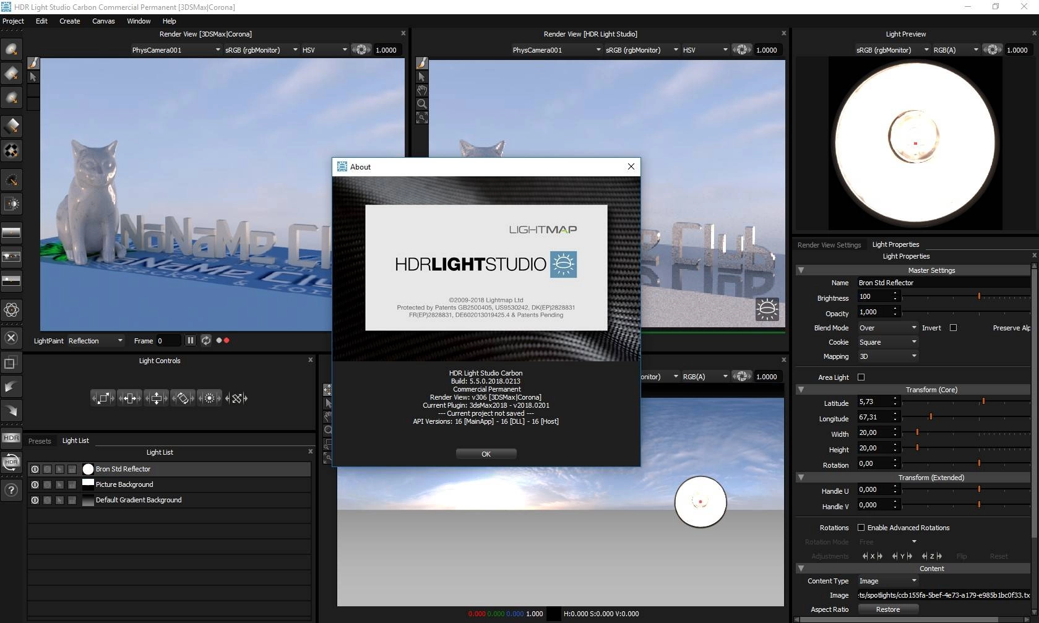
Task: Open the Create menu
Action: click(69, 21)
